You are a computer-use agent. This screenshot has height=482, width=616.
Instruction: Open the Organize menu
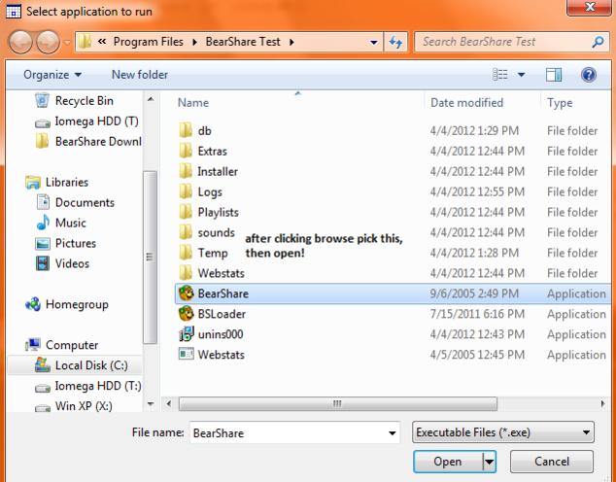click(52, 75)
